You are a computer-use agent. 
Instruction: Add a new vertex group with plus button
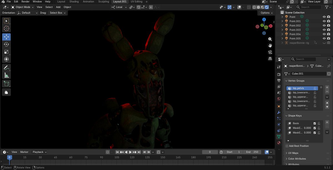[x=327, y=87]
